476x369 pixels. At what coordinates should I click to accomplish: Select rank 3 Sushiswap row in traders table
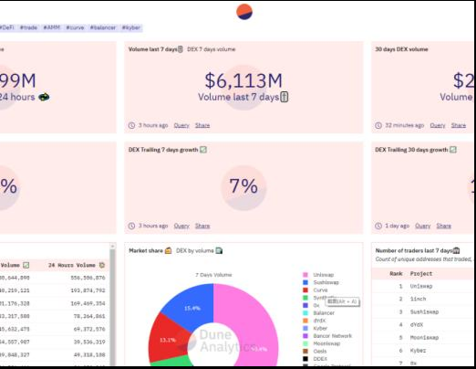[422, 311]
